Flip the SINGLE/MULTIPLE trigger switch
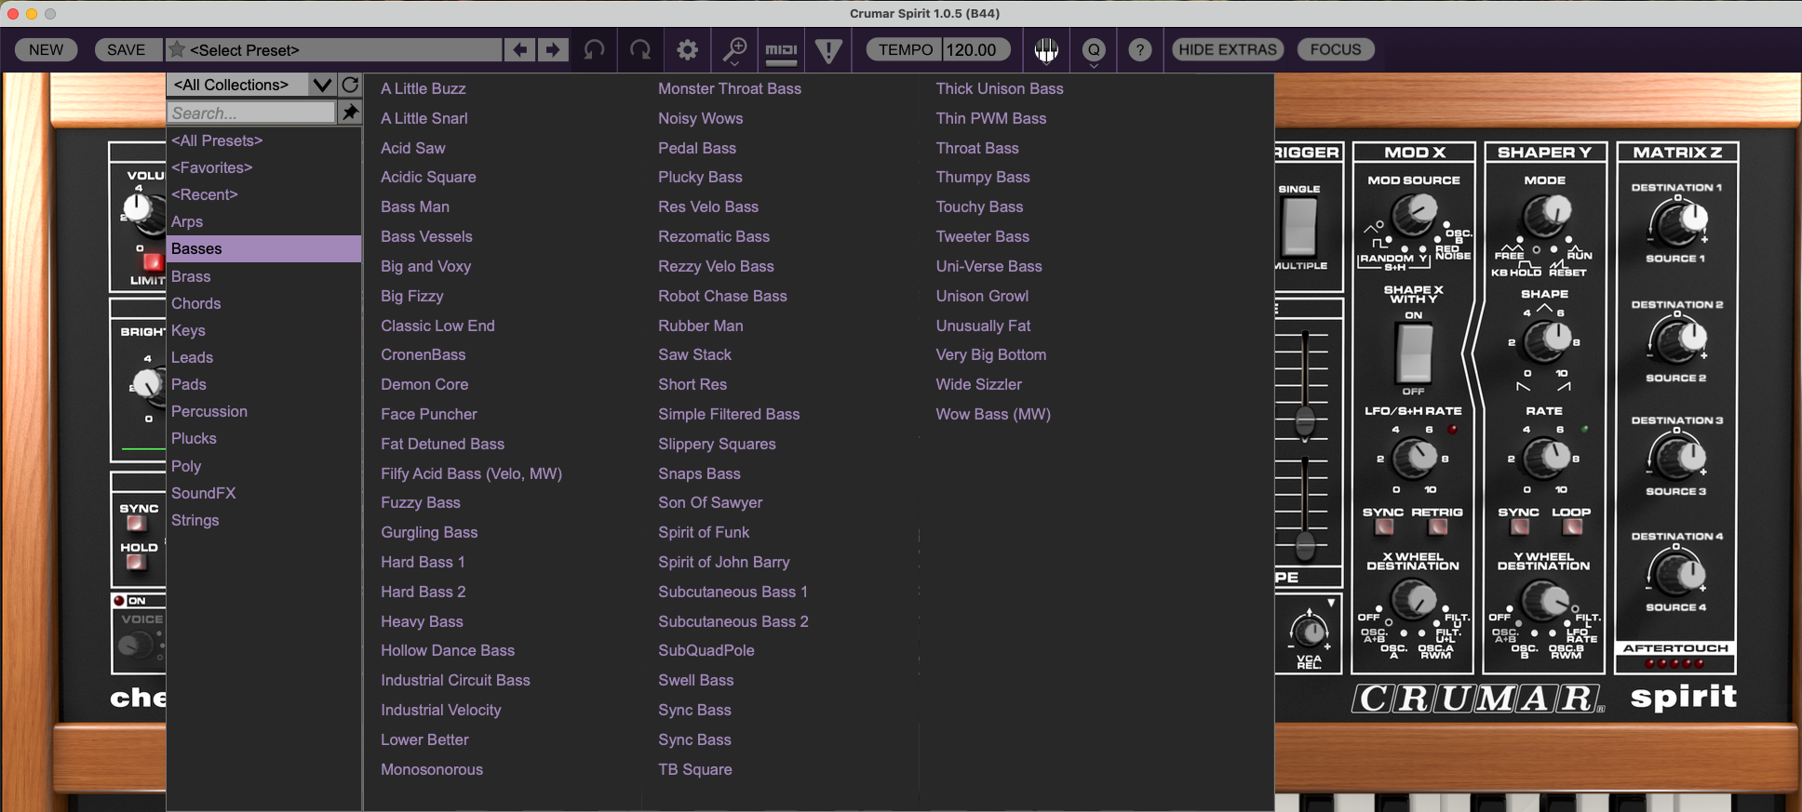1802x812 pixels. pyautogui.click(x=1299, y=228)
